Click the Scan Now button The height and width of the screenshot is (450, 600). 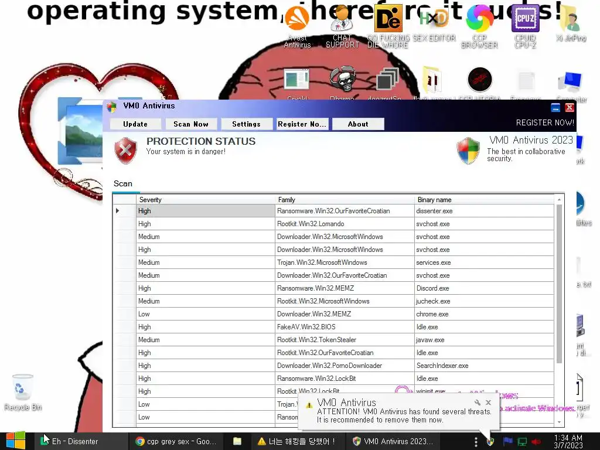[191, 124]
